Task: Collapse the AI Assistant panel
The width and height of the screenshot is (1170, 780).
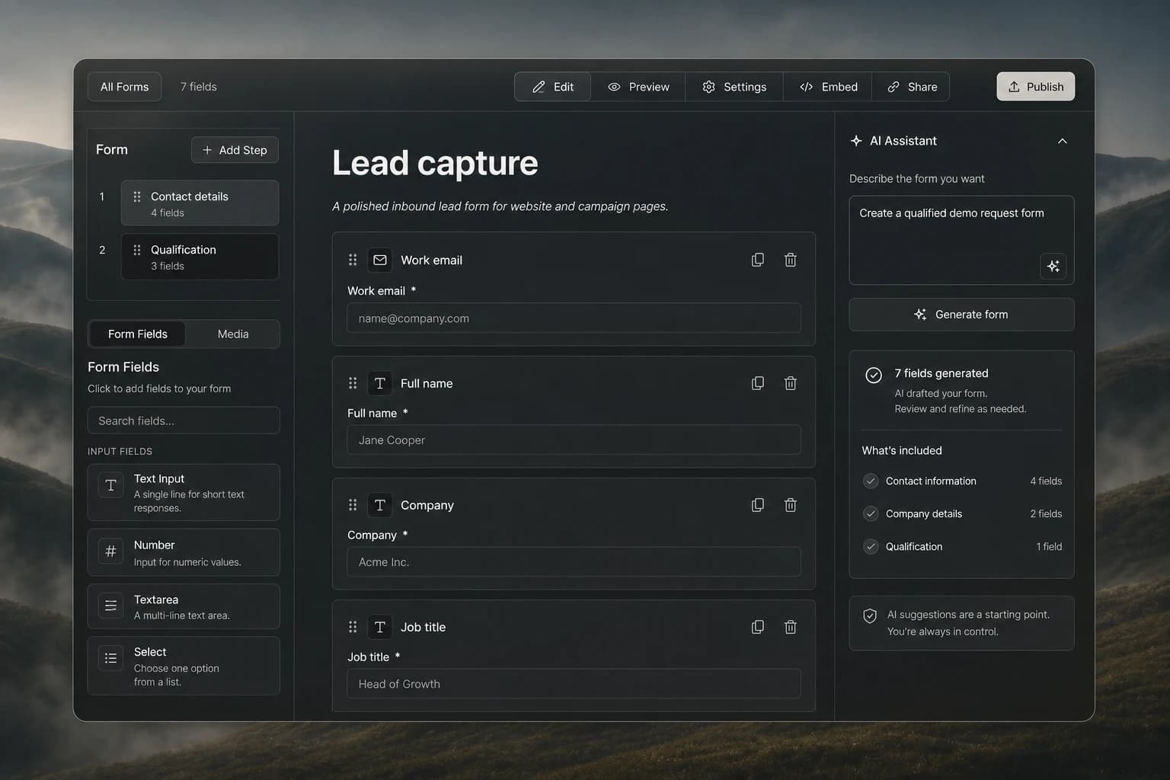Action: pos(1062,141)
